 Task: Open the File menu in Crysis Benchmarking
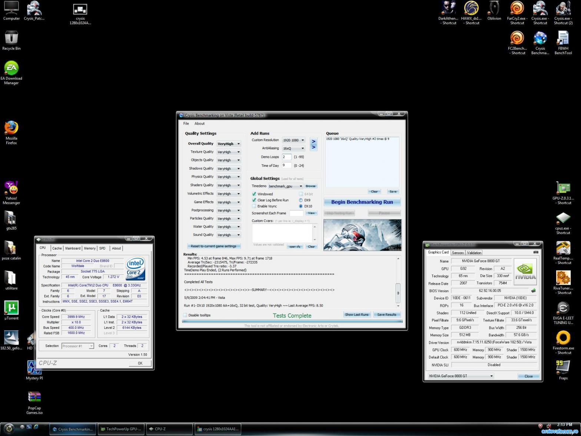[x=186, y=123]
